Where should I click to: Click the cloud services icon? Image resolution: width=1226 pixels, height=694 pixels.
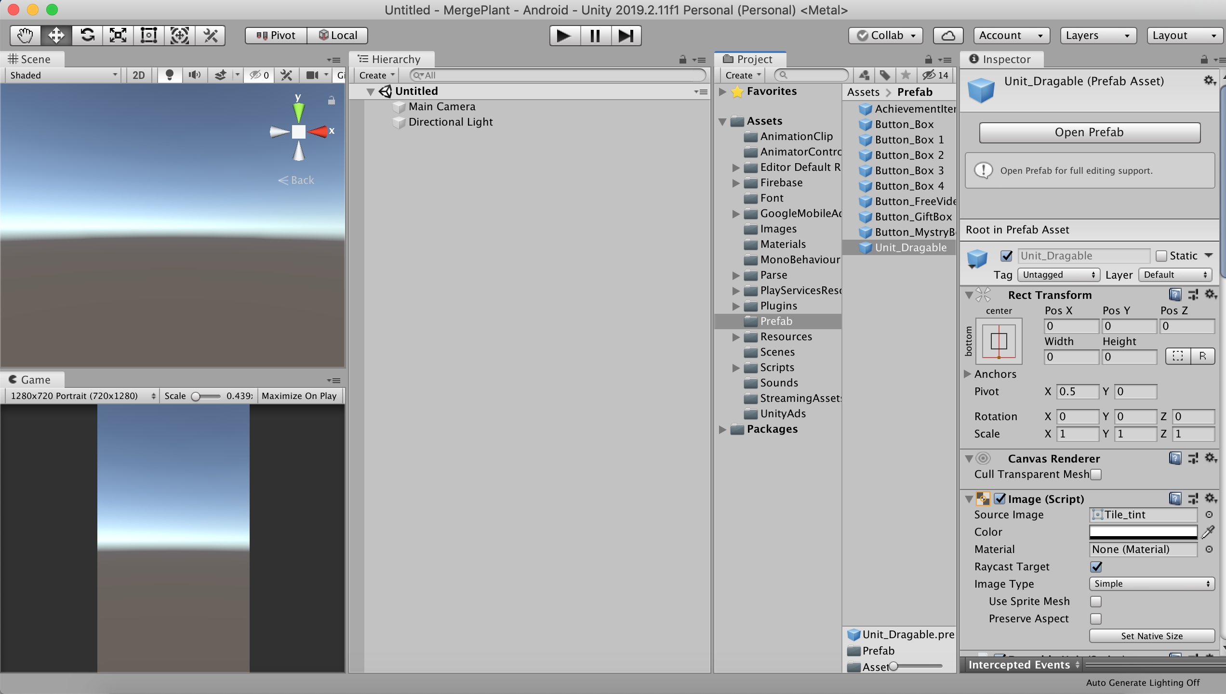pos(947,36)
